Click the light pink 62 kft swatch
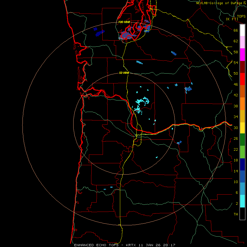The image size is (247, 247). click(x=242, y=42)
